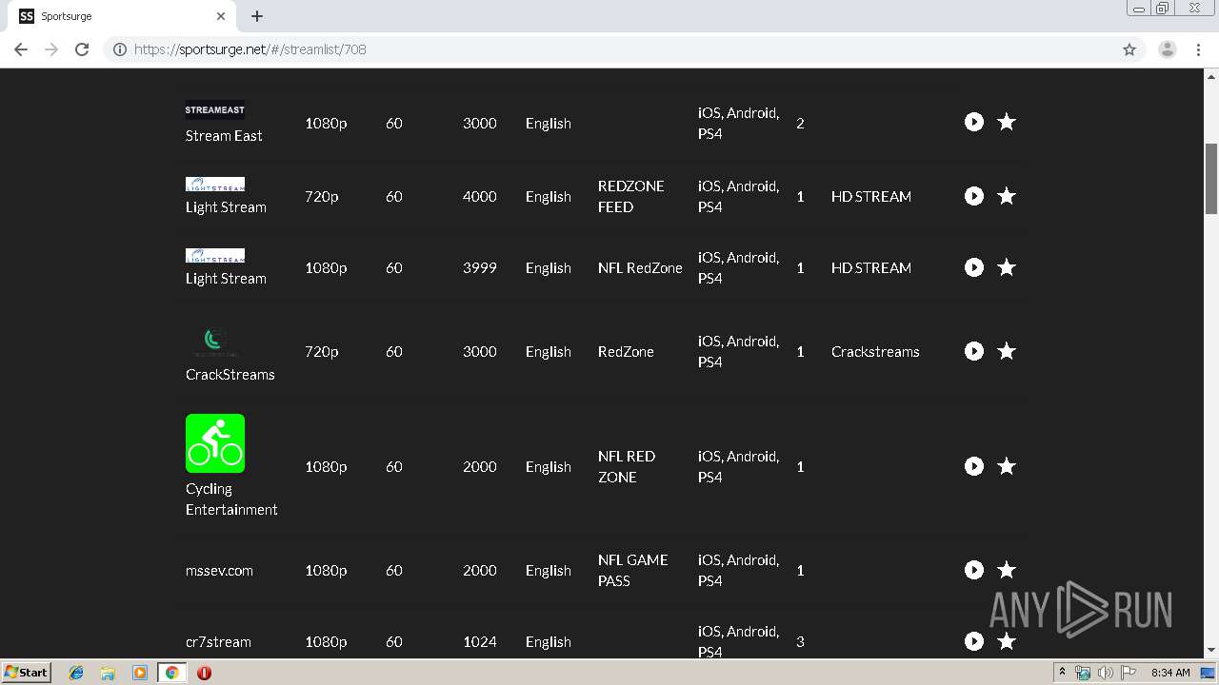
Task: Open the media player taskbar icon
Action: tap(140, 673)
